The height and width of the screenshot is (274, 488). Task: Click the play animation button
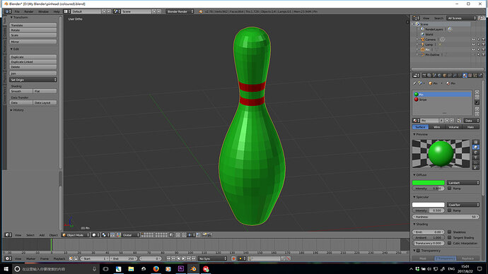[184, 258]
